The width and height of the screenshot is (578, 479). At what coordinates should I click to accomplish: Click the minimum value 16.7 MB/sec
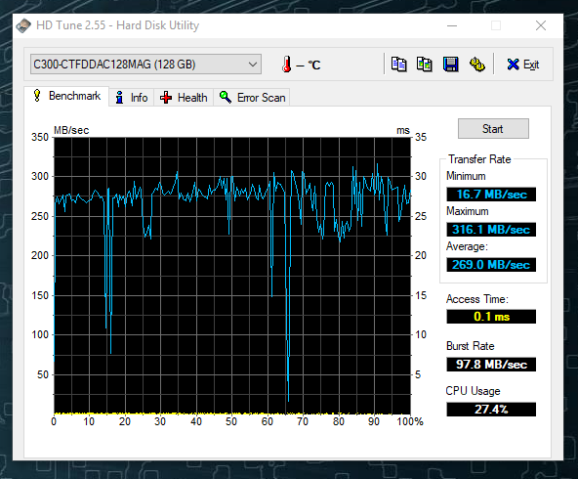point(491,195)
